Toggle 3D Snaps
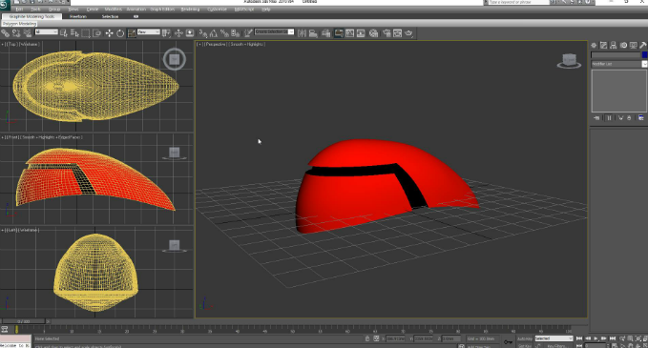 pos(203,33)
